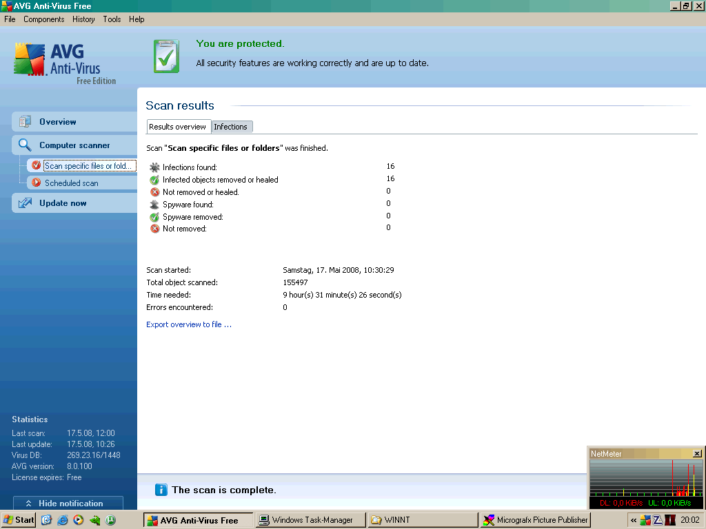Click the Update now arrows icon
The height and width of the screenshot is (529, 706).
tap(26, 203)
